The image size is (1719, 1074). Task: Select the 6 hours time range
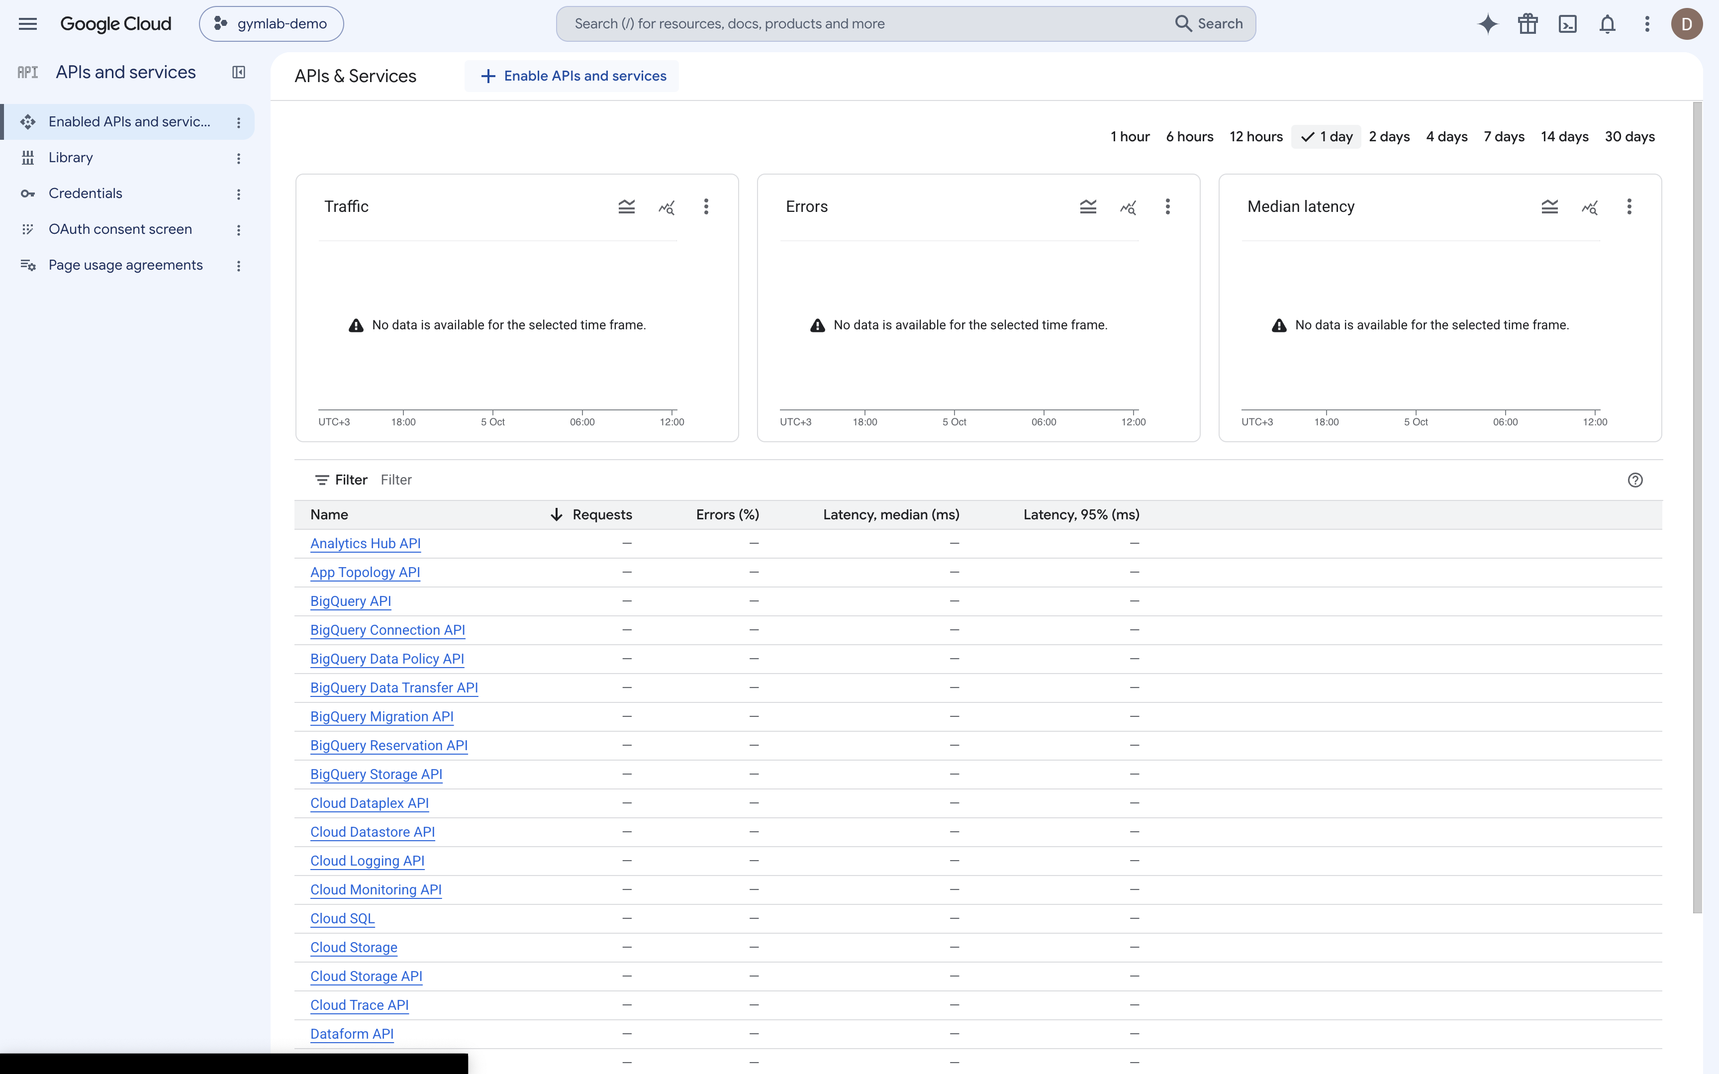tap(1189, 136)
